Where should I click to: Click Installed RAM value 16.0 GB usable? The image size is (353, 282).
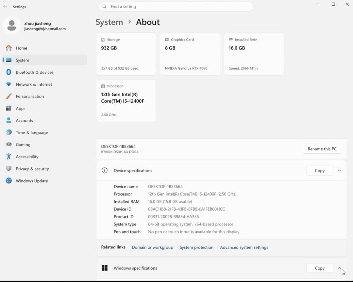point(170,202)
